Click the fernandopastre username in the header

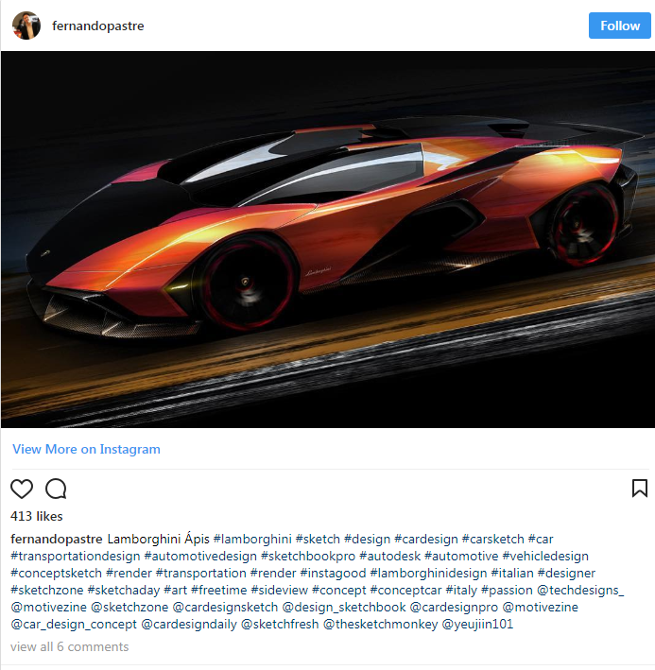(x=98, y=26)
